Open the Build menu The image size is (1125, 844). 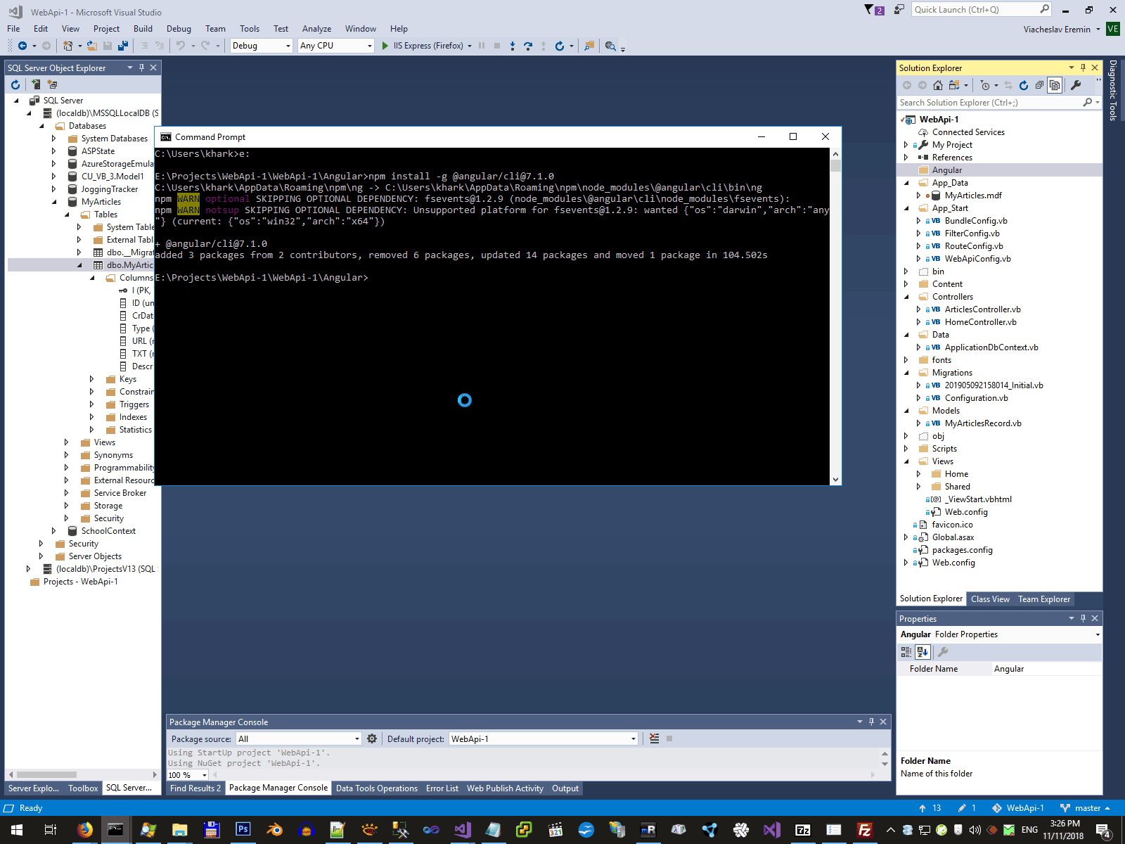coord(143,29)
